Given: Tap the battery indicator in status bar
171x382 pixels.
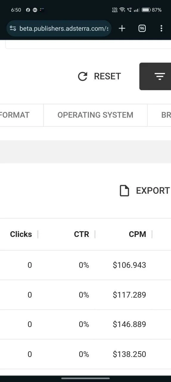Looking at the screenshot, I should (x=146, y=10).
